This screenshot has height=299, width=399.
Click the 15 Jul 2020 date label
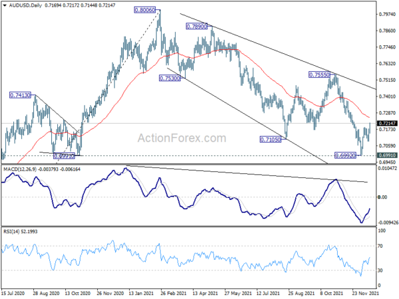[13, 293]
